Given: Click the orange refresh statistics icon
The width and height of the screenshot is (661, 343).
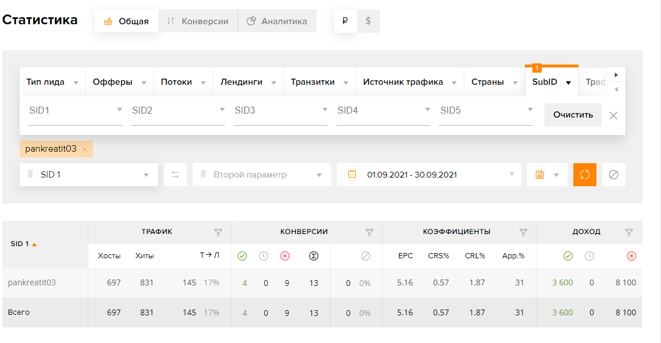Looking at the screenshot, I should click(x=584, y=175).
